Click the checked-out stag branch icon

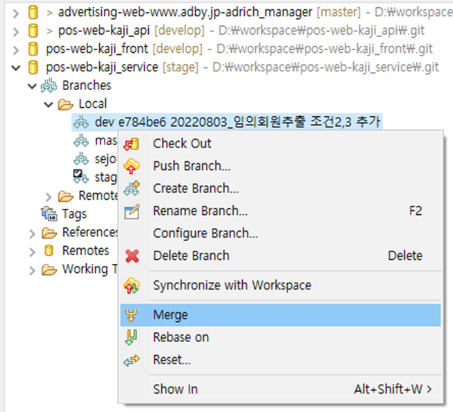(x=80, y=176)
